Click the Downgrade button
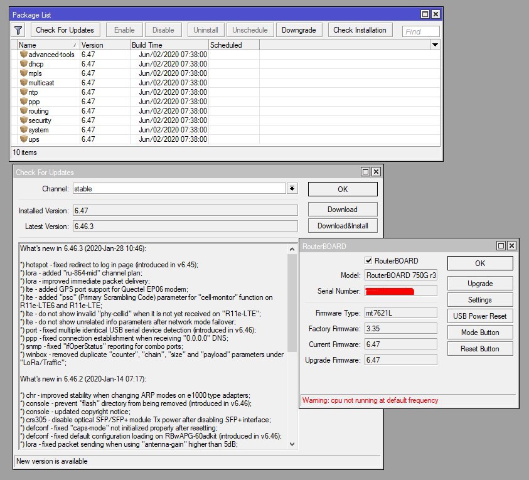The height and width of the screenshot is (480, 529). [x=299, y=30]
